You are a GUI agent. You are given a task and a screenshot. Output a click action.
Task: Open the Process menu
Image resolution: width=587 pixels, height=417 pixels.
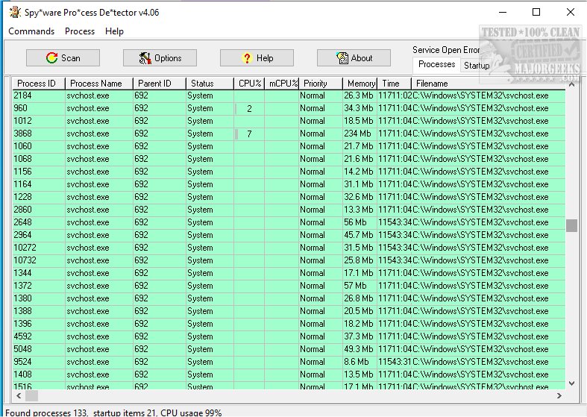pos(80,31)
